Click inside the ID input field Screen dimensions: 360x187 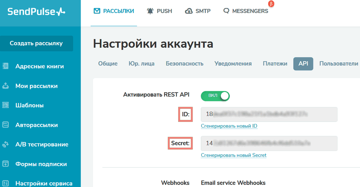pyautogui.click(x=269, y=114)
